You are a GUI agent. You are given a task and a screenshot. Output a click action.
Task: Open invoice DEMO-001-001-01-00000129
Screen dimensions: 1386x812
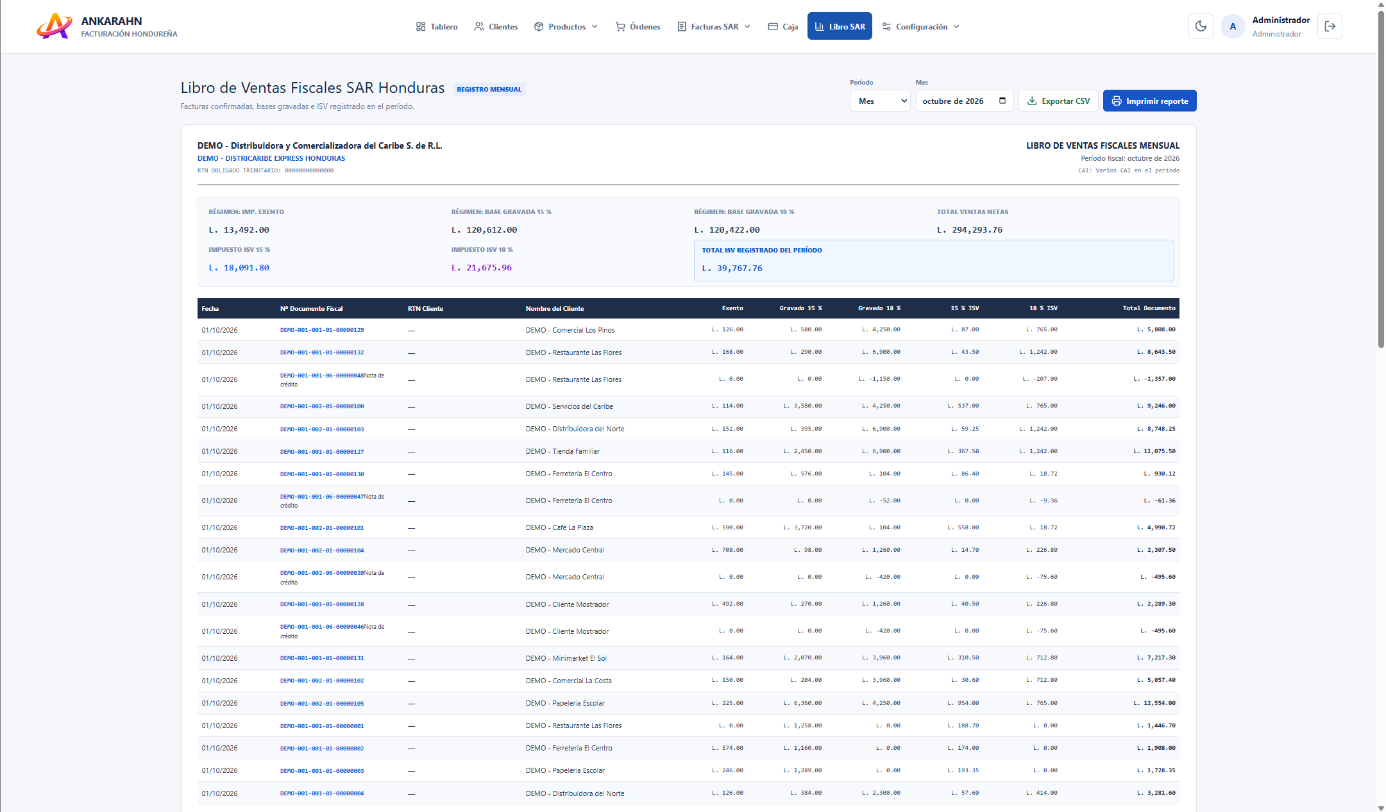pyautogui.click(x=322, y=330)
